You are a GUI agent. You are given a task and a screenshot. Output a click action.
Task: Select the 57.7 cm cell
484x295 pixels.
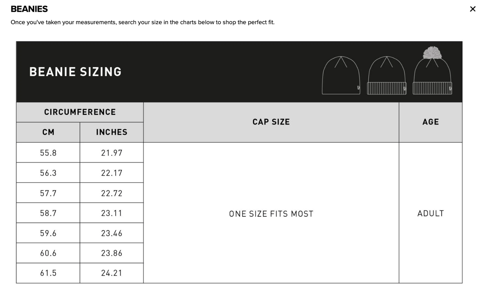(x=48, y=193)
